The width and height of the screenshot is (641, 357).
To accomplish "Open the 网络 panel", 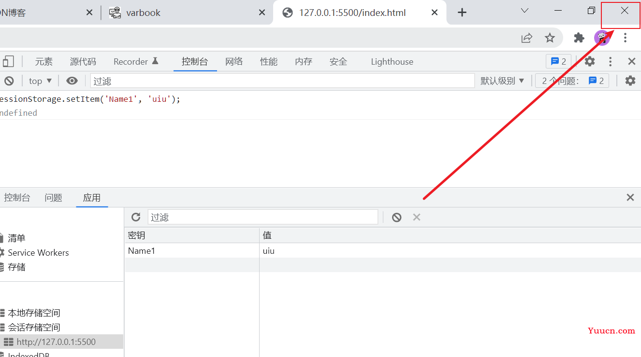I will tap(234, 62).
